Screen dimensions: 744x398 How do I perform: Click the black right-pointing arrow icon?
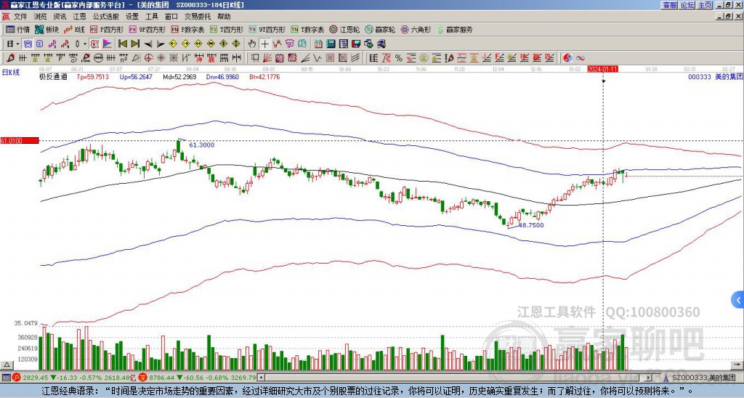click(x=161, y=44)
